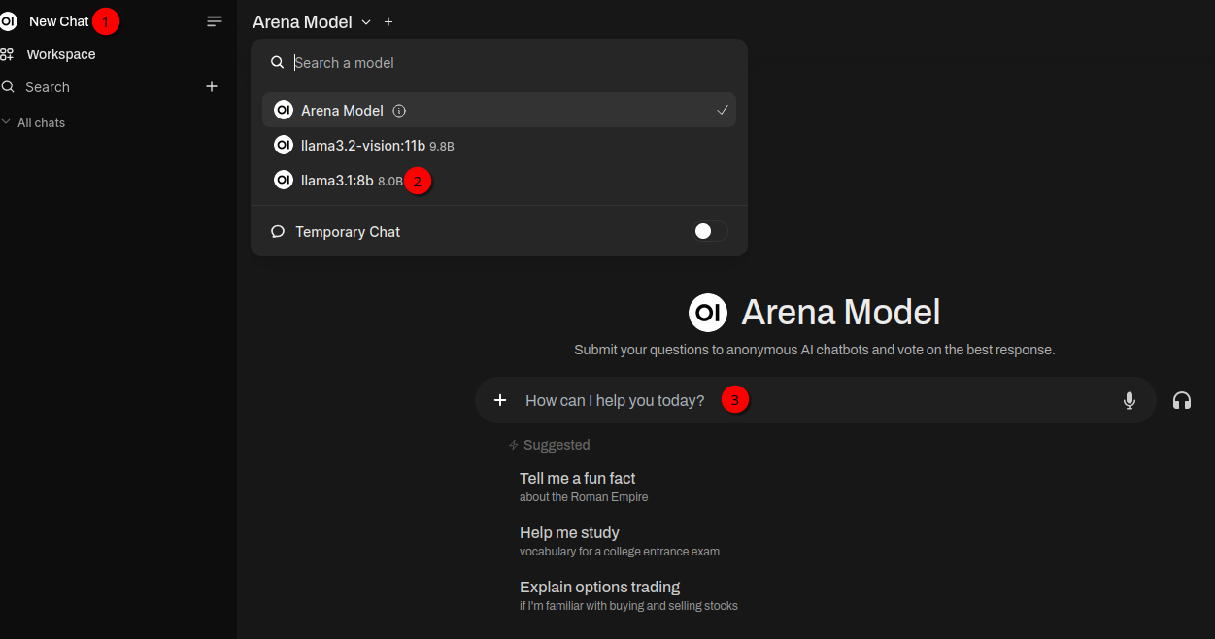
Task: Click the magnifier icon in model search
Action: click(278, 62)
